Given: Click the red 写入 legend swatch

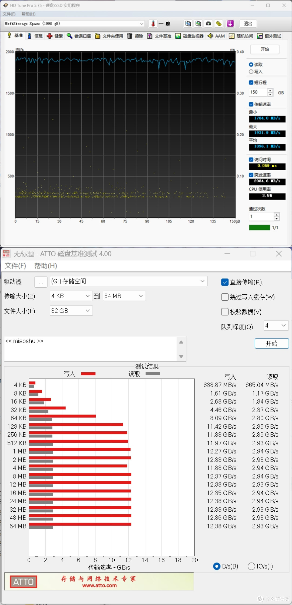Looking at the screenshot, I should pos(88,374).
